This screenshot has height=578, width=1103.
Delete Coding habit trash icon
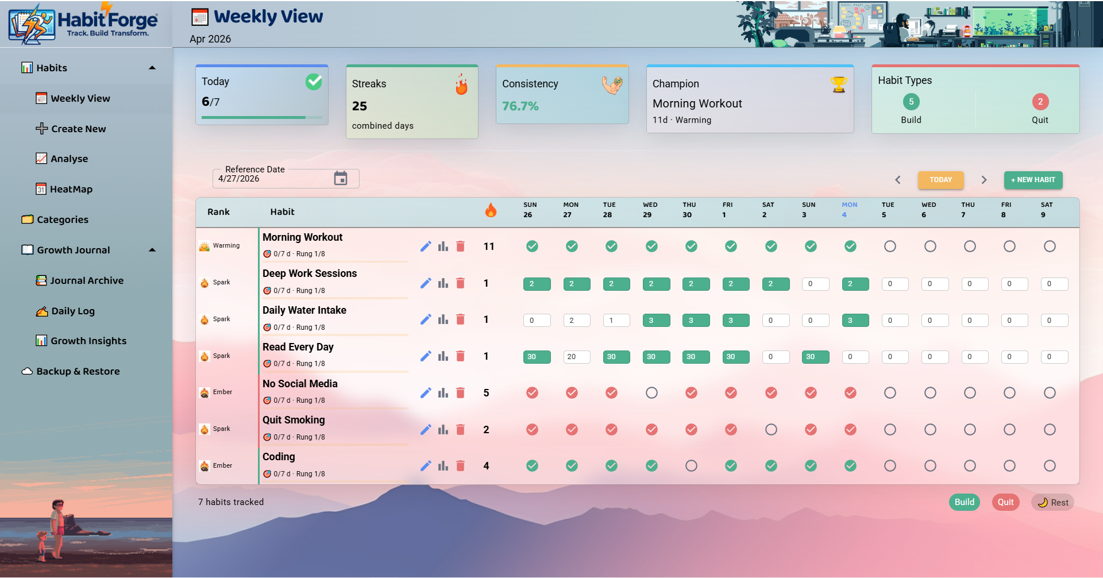pyautogui.click(x=460, y=466)
